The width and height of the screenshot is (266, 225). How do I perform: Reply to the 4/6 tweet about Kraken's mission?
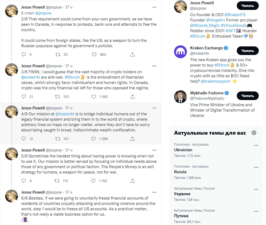pyautogui.click(x=24, y=139)
